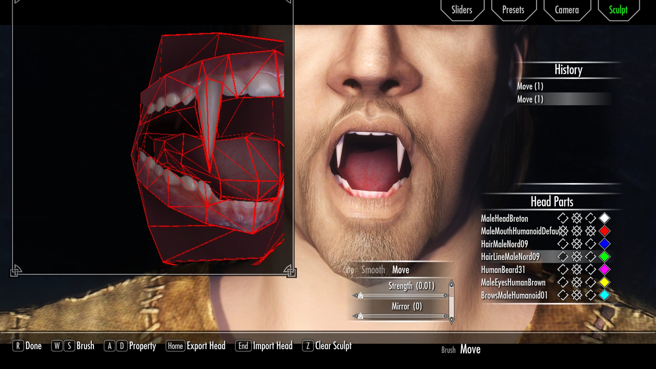Click the brush options scrollbar up arrow
The image size is (656, 369).
(x=452, y=283)
